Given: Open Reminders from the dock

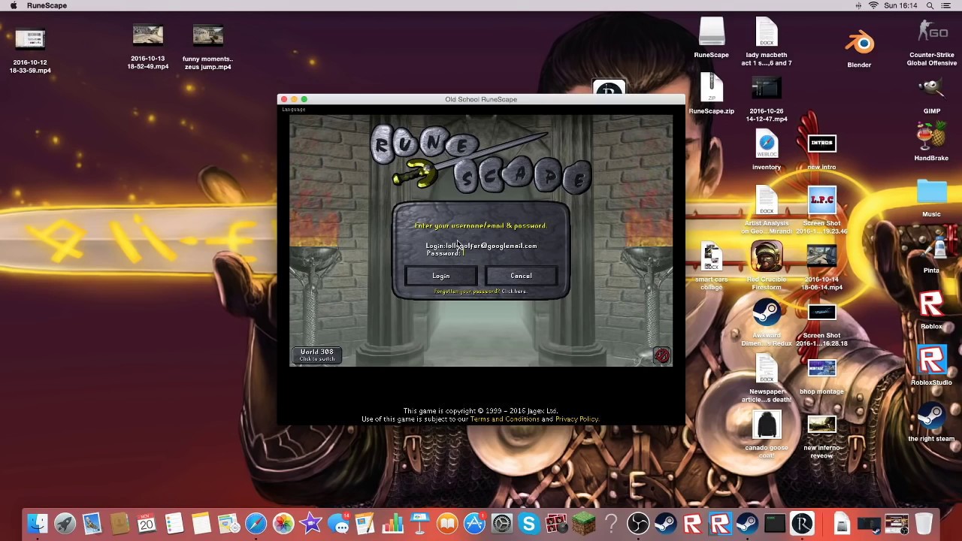Looking at the screenshot, I should [x=174, y=523].
